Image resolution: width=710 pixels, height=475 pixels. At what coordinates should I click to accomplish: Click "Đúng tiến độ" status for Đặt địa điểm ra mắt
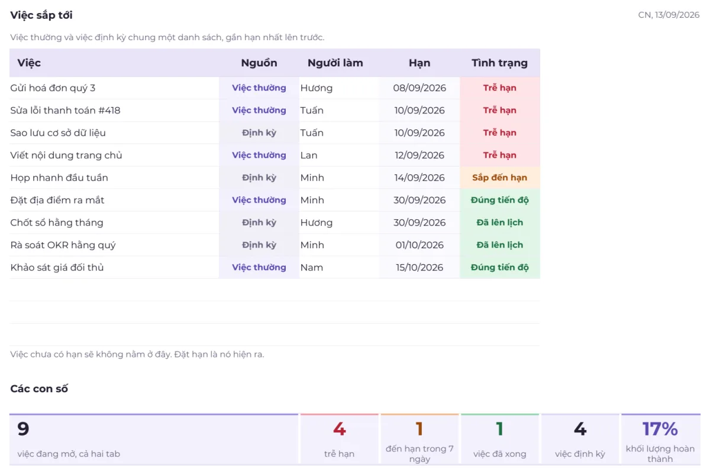click(500, 200)
